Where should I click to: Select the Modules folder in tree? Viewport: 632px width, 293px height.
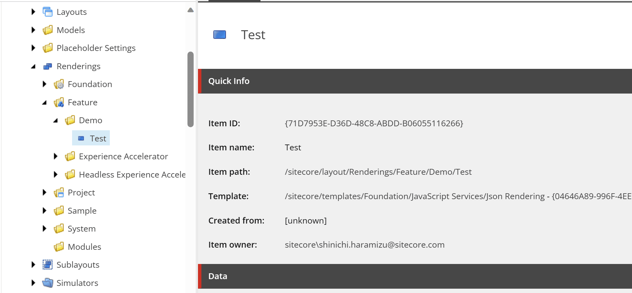coord(84,247)
